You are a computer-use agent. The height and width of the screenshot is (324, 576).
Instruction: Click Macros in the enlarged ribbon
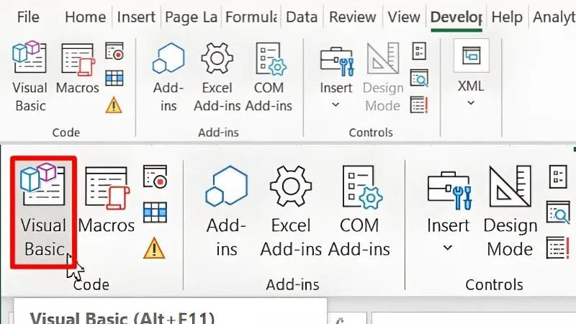point(107,200)
